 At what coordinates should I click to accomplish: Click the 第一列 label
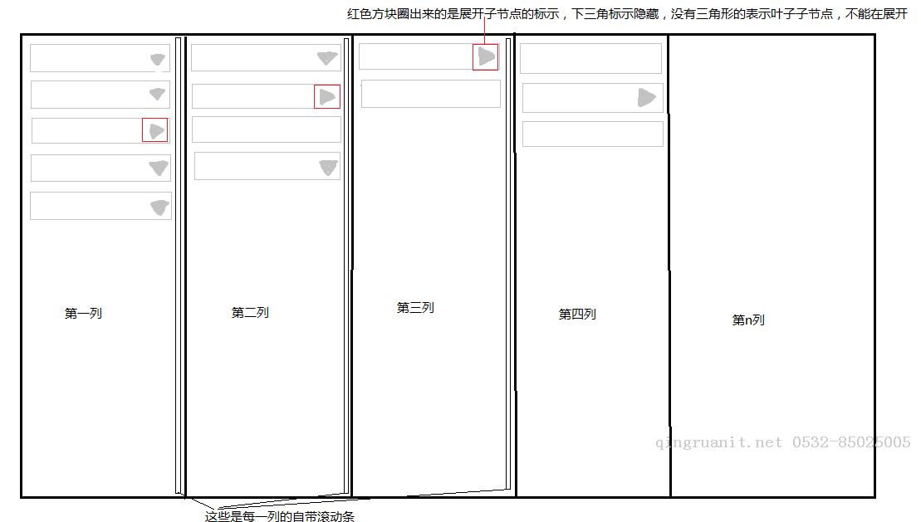click(x=83, y=314)
